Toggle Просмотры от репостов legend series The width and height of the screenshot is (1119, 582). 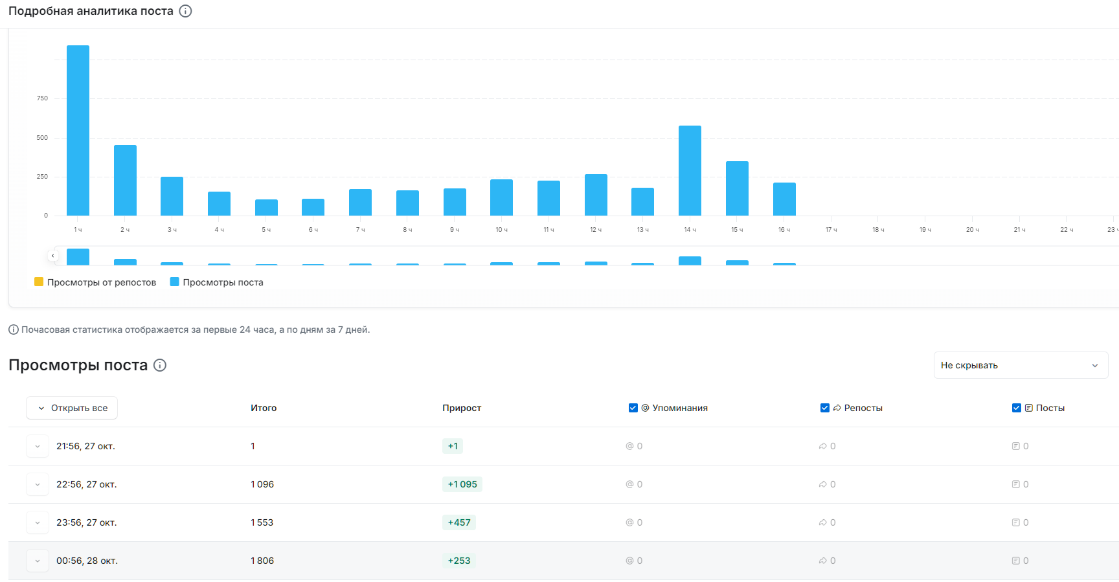pos(95,282)
